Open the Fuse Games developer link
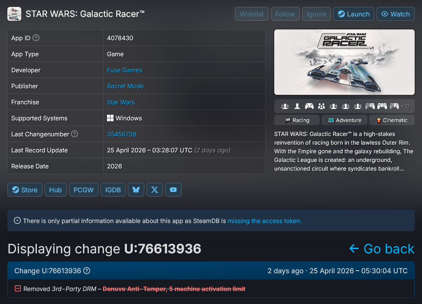This screenshot has width=422, height=304. tap(125, 70)
